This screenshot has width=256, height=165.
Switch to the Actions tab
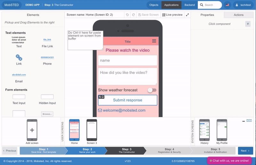(x=238, y=15)
